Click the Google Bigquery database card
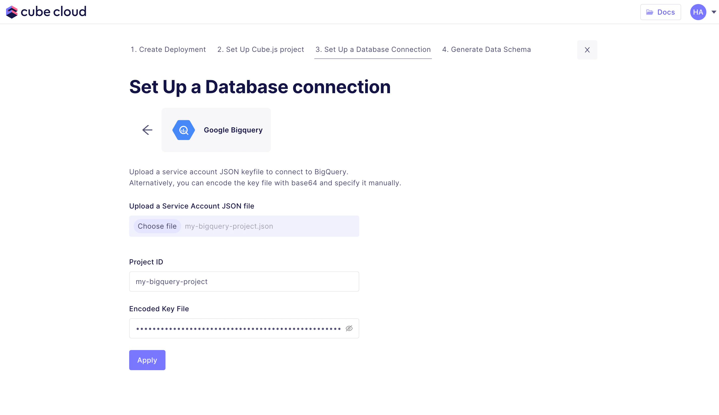Screen dimensions: 719x415 (216, 130)
